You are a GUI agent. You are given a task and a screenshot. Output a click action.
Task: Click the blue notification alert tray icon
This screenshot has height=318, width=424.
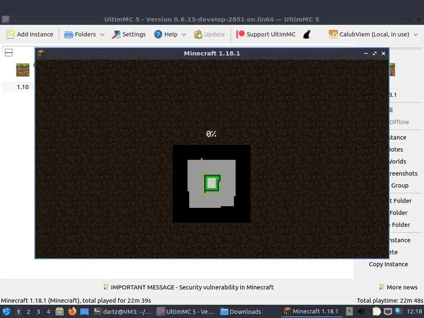398,311
